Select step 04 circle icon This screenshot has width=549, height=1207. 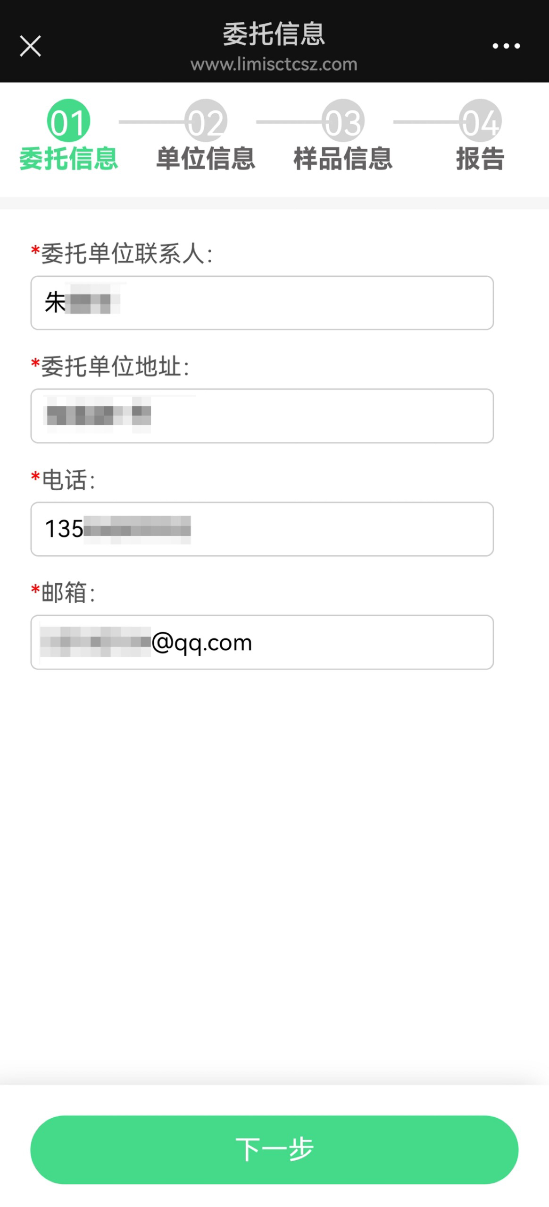pos(480,121)
